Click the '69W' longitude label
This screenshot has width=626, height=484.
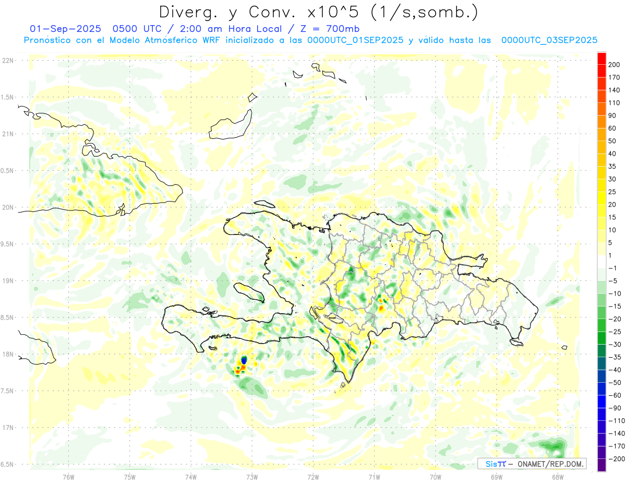click(x=496, y=477)
